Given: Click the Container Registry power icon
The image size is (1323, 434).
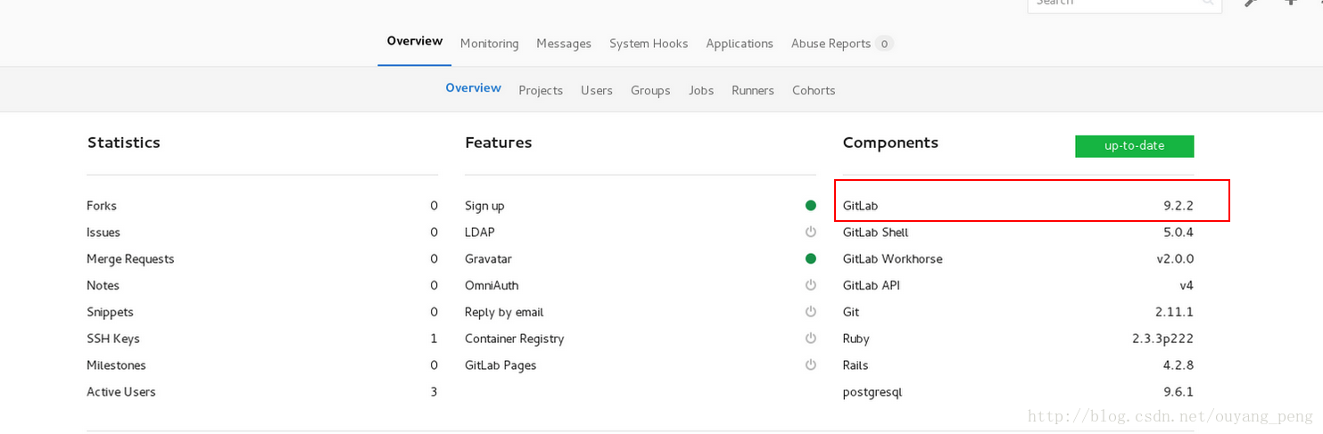Looking at the screenshot, I should pos(810,339).
